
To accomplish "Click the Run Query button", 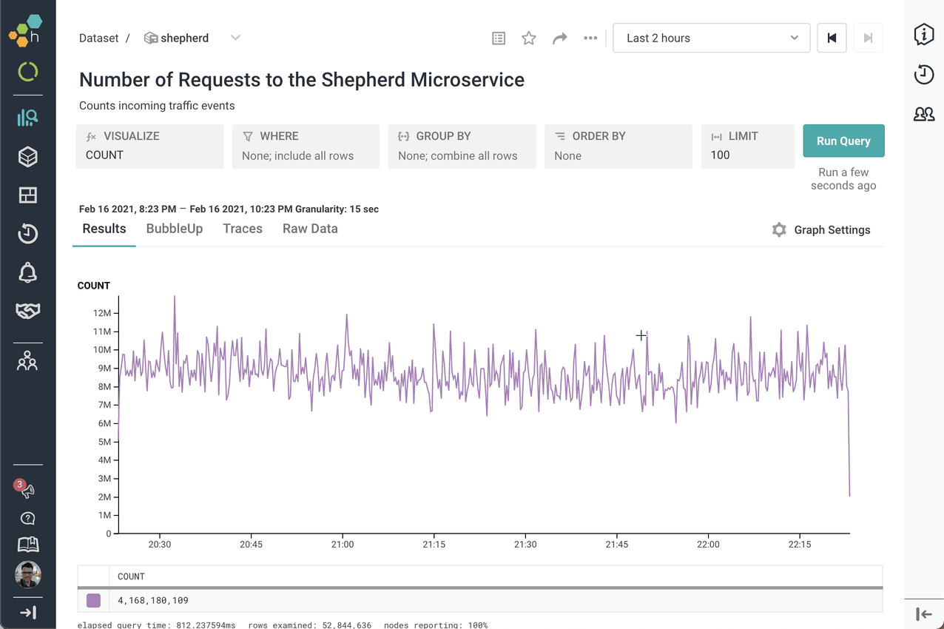I will click(843, 141).
